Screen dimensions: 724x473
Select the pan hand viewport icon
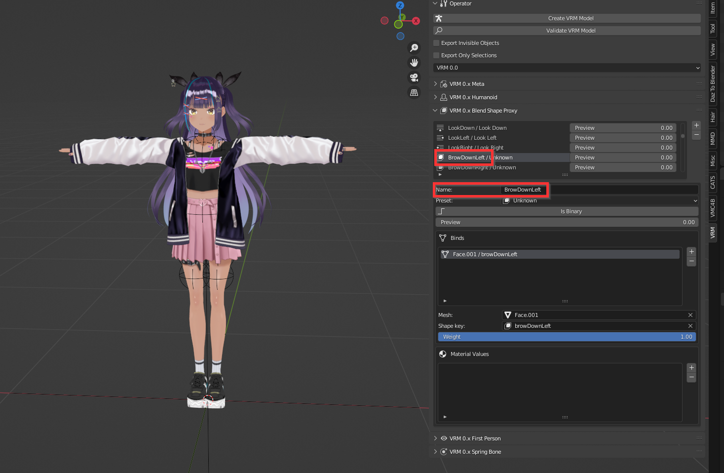[414, 63]
